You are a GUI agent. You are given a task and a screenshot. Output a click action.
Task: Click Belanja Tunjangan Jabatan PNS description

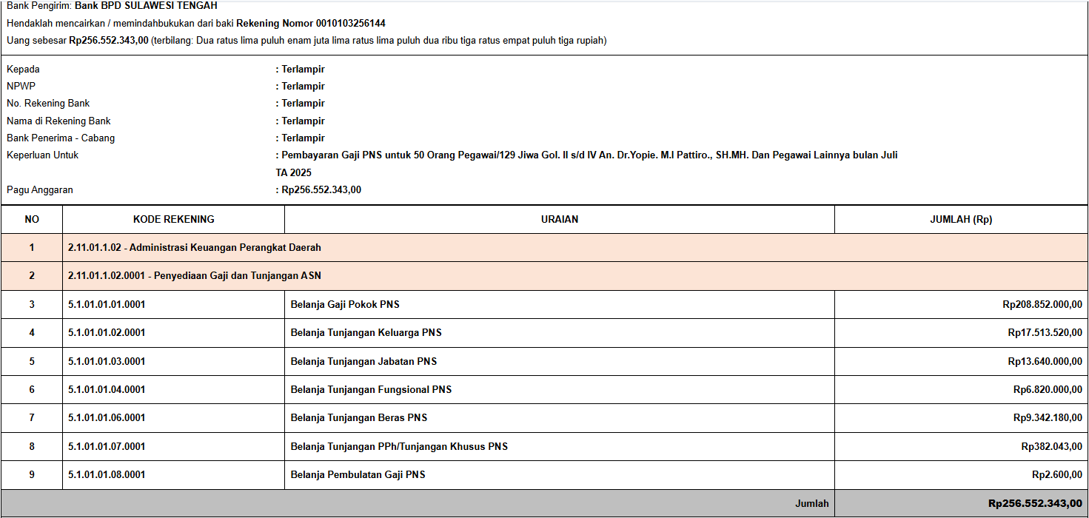tap(363, 362)
